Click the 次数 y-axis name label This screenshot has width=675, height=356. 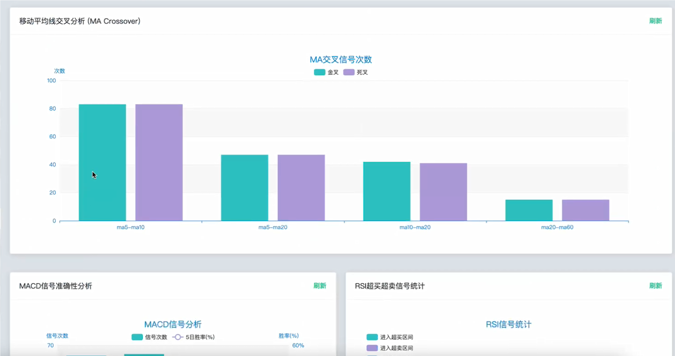[x=59, y=71]
